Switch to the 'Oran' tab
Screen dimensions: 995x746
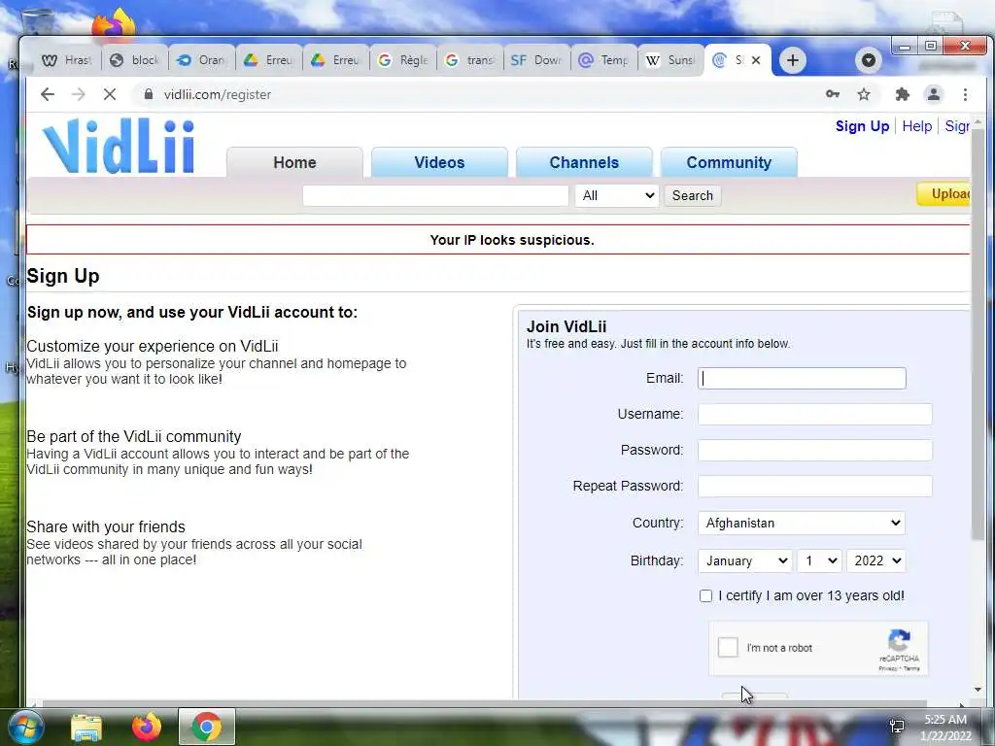201,60
